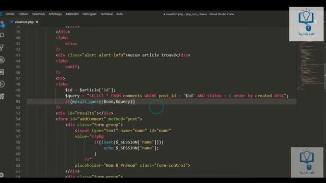Click the PHP file icon on viewPost.php tab

click(12, 22)
